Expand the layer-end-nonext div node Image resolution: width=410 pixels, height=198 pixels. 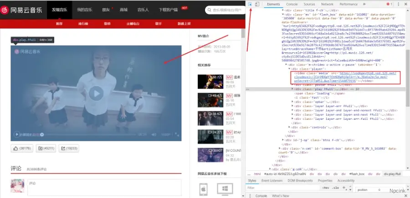tap(292, 110)
